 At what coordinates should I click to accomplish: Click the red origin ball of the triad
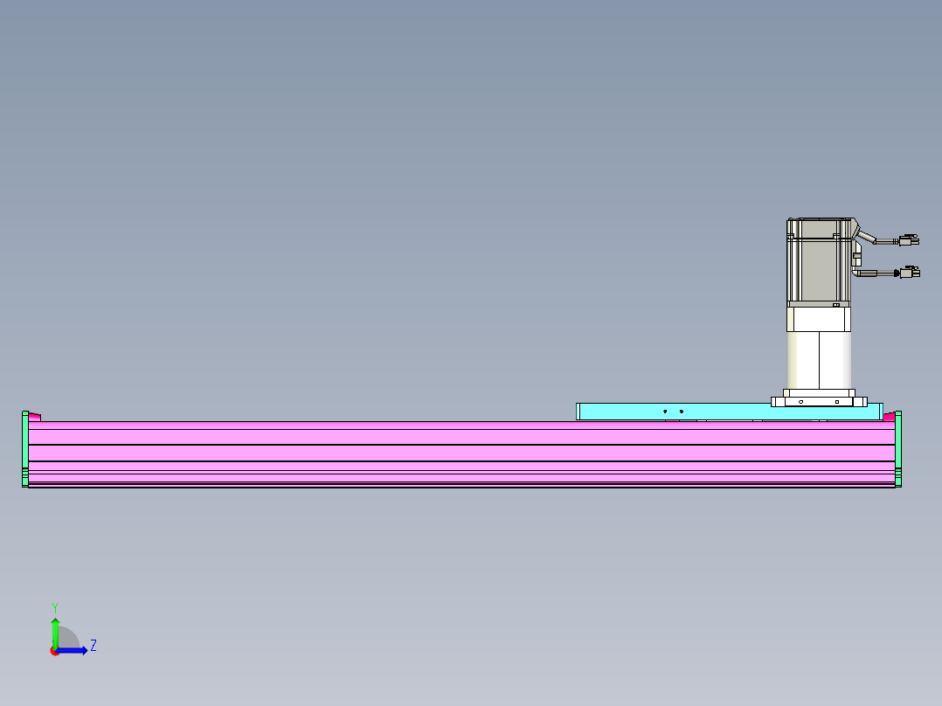[54, 651]
